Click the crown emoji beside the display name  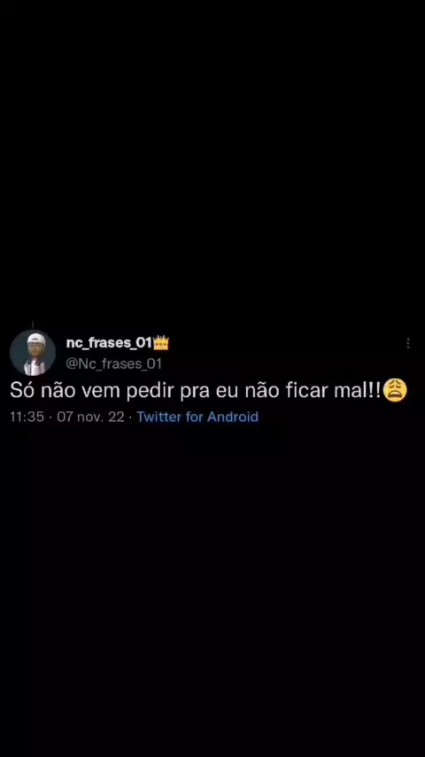pyautogui.click(x=161, y=343)
